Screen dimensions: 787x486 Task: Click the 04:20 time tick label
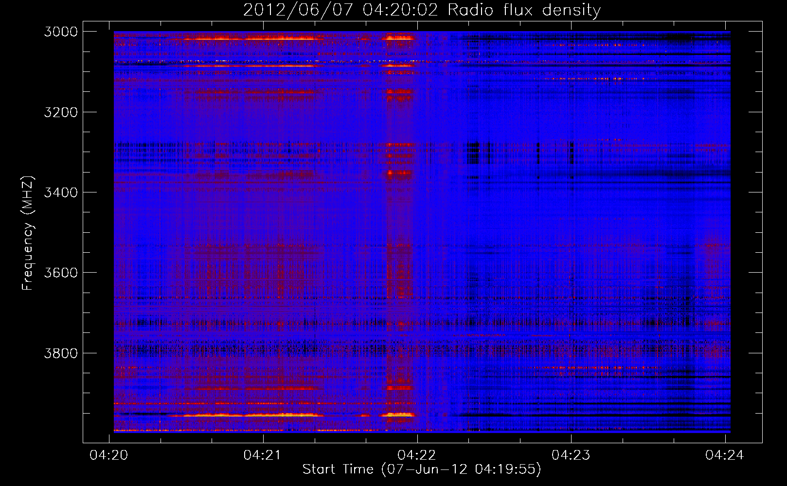click(109, 455)
